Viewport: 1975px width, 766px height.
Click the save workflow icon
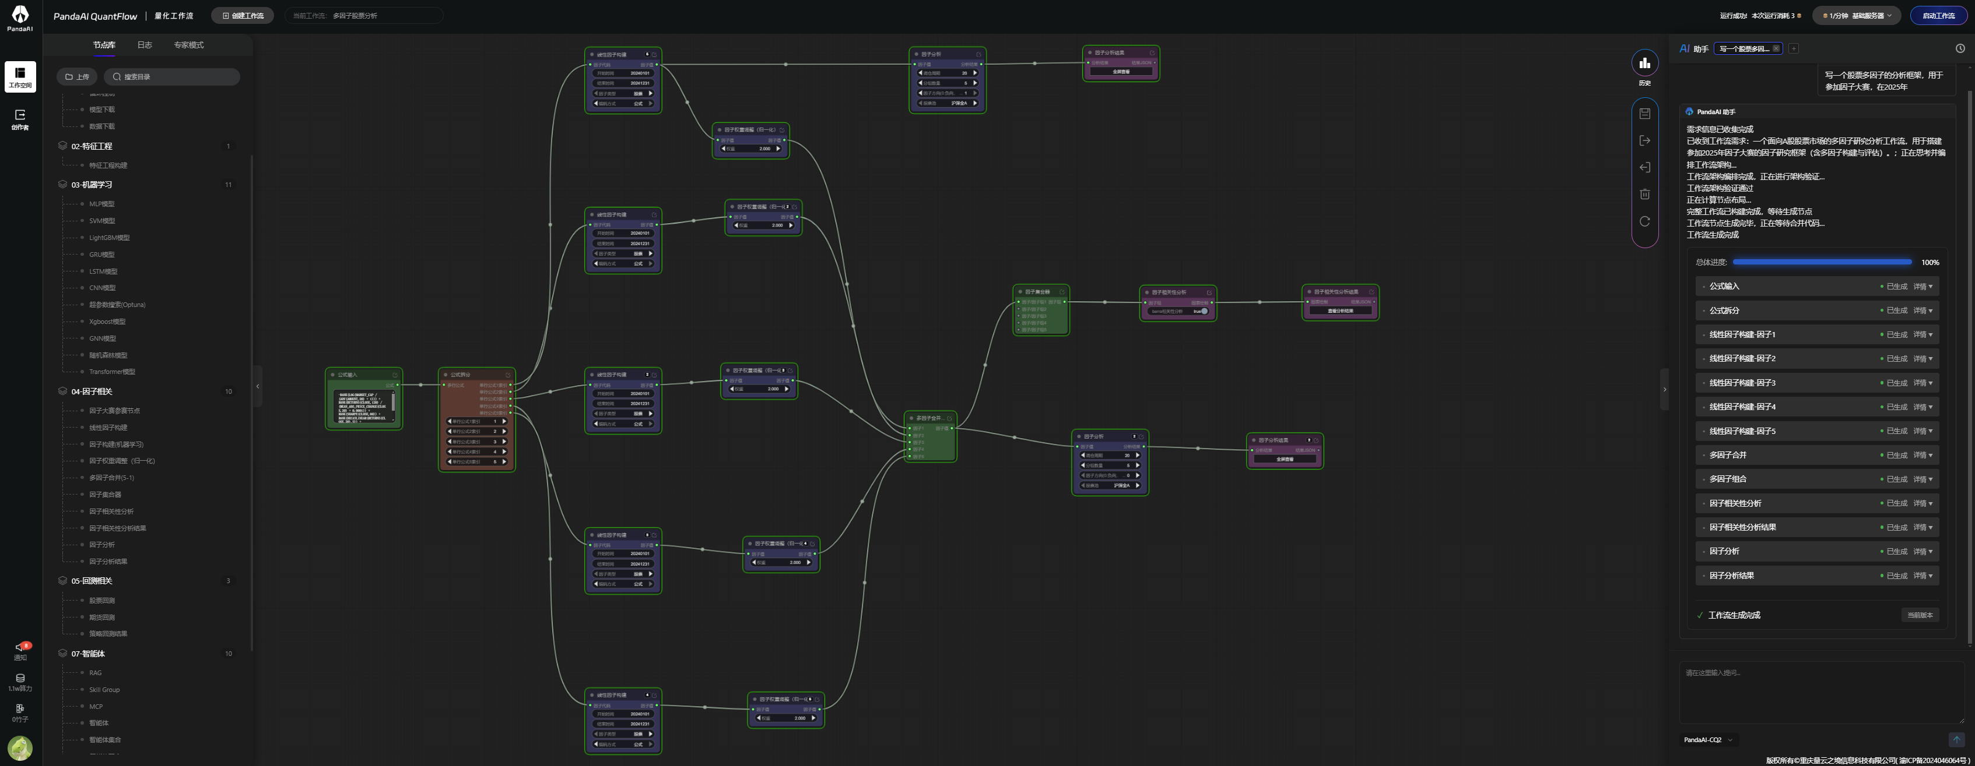1644,114
